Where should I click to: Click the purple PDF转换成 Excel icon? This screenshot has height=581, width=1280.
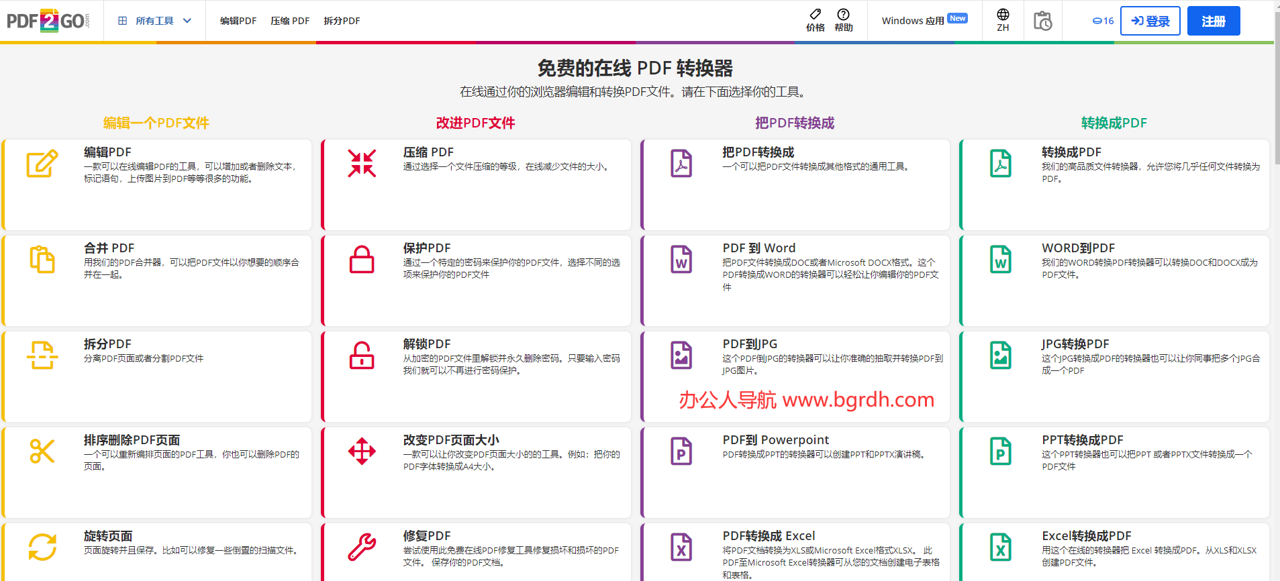[681, 547]
